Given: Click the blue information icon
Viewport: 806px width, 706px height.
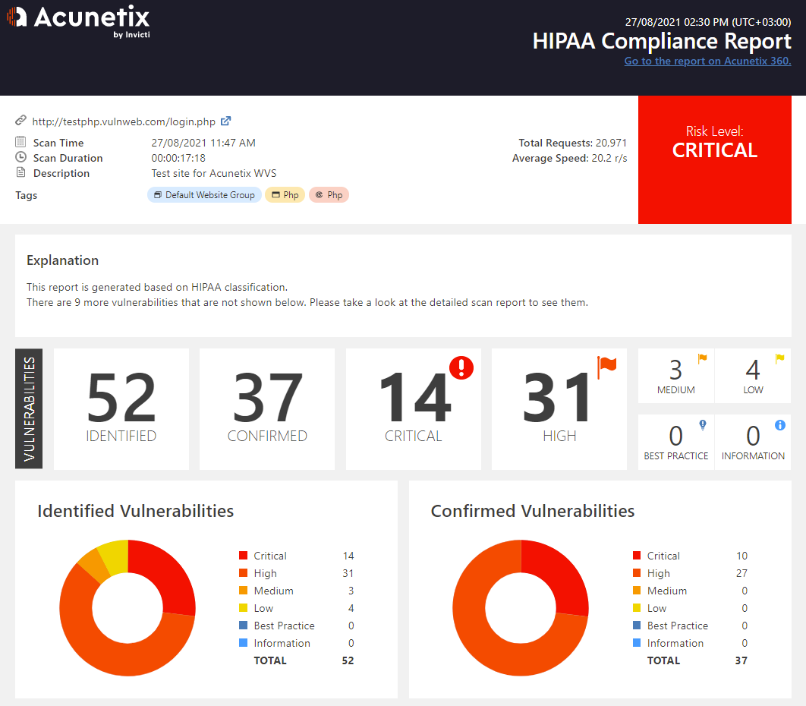Looking at the screenshot, I should coord(779,425).
